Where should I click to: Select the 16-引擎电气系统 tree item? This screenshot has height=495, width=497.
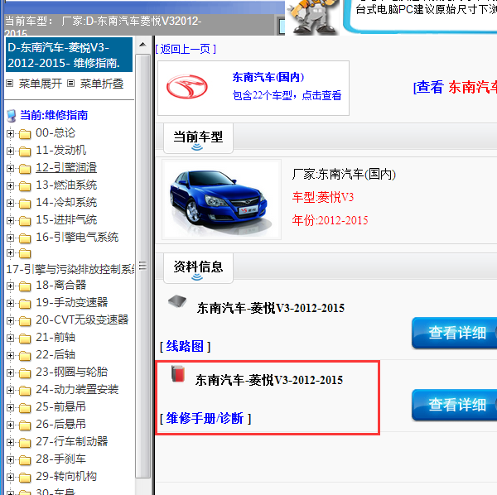(77, 237)
